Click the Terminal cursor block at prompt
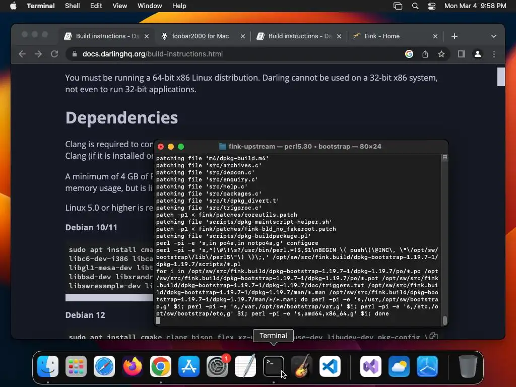516x387 pixels. pyautogui.click(x=158, y=320)
